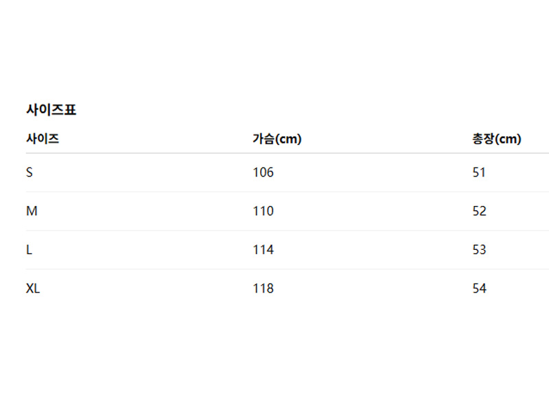Click chest value 110 in the table

[x=263, y=211]
